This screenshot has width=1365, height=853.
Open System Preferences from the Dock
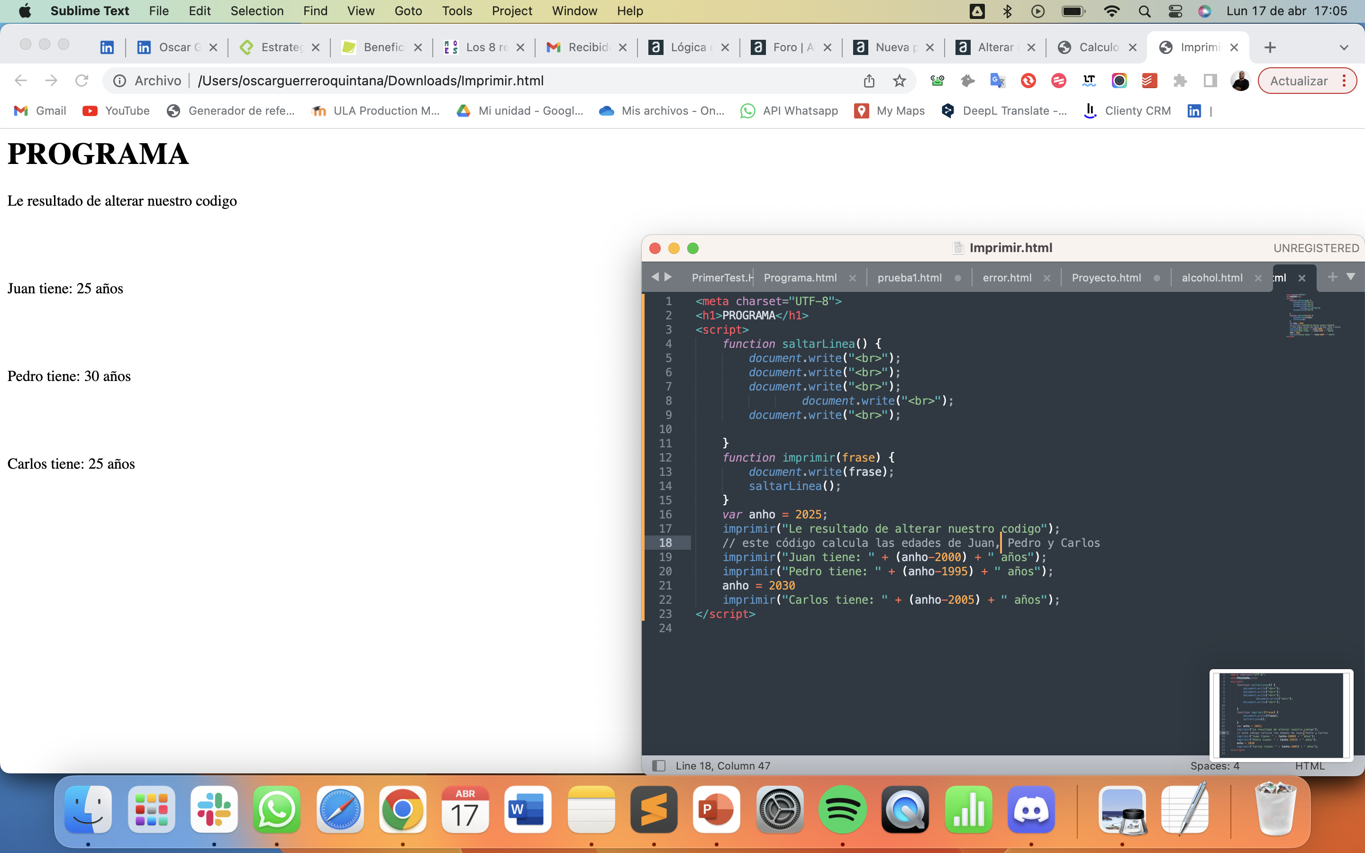click(780, 809)
